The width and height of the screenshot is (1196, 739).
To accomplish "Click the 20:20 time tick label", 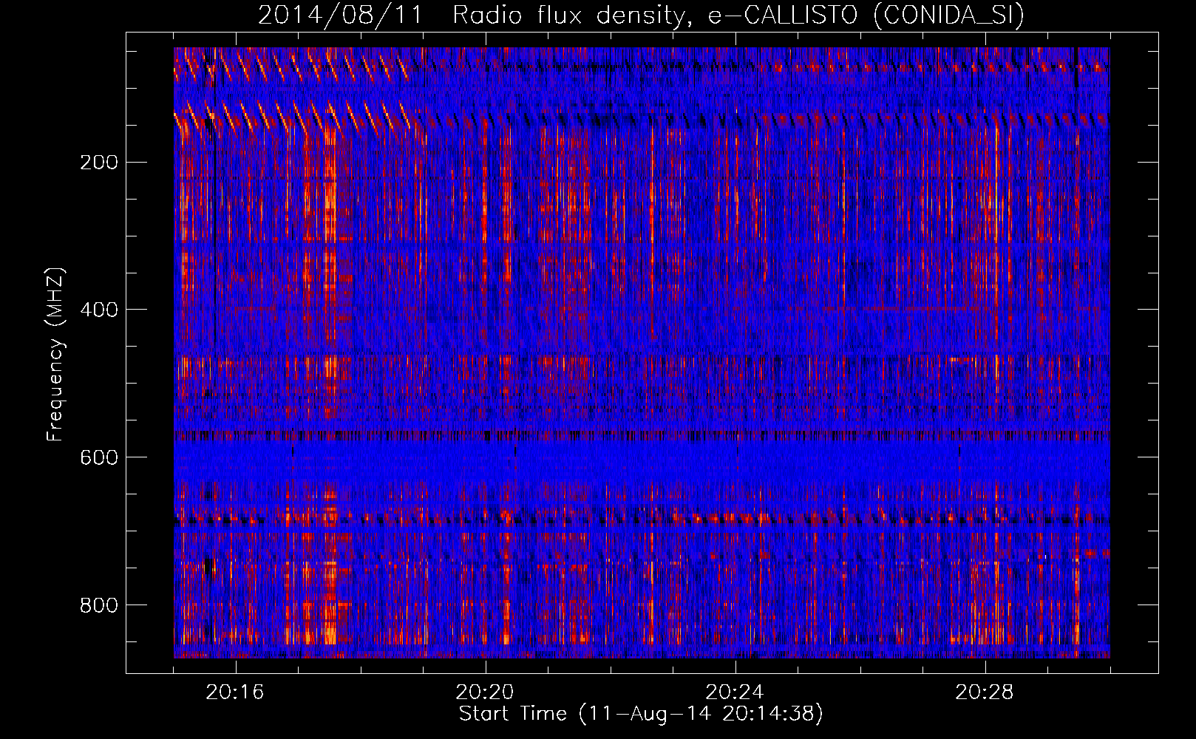I will coord(485,692).
